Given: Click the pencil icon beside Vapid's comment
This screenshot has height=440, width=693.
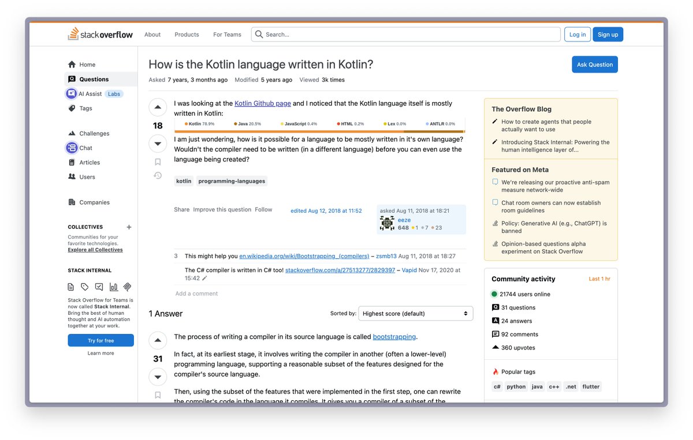Looking at the screenshot, I should coord(204,278).
